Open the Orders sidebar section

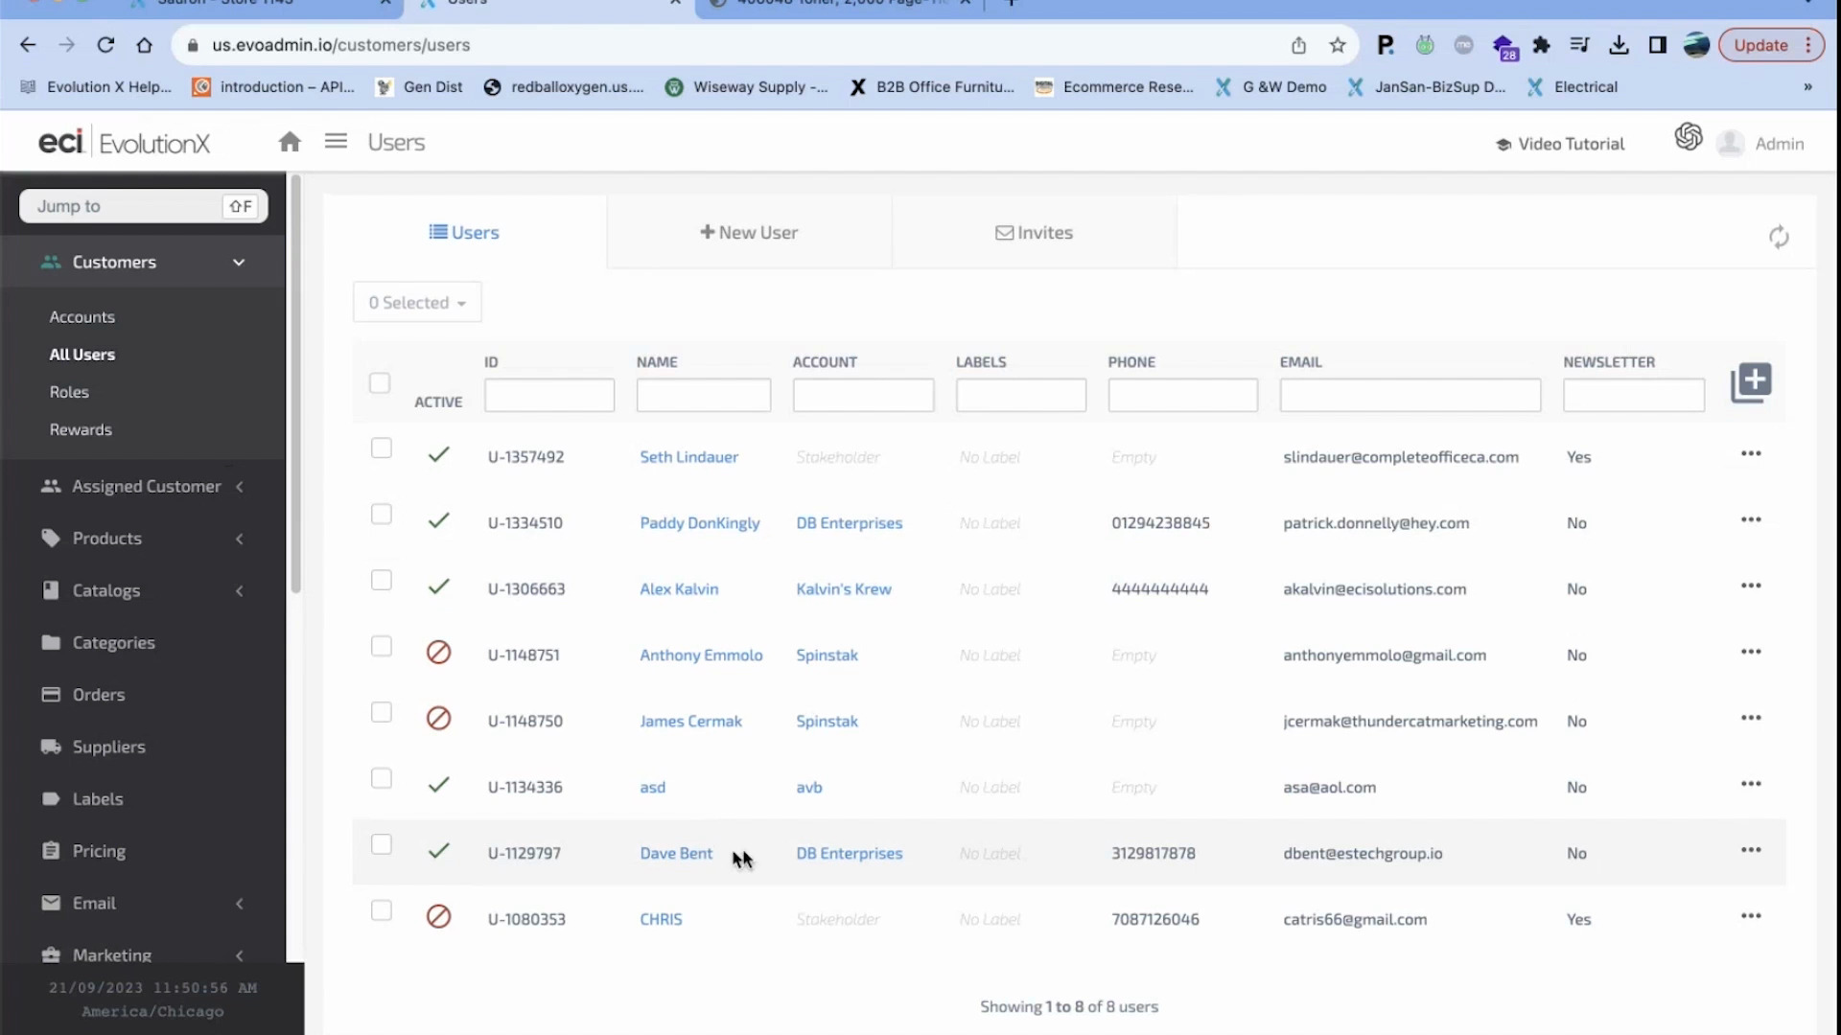click(99, 695)
